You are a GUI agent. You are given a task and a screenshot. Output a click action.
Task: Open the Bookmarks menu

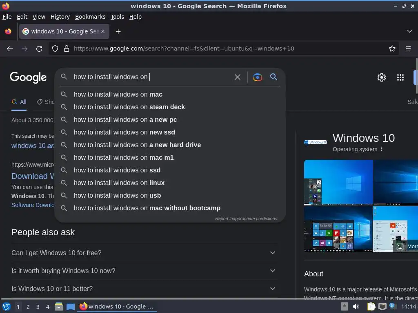[90, 17]
